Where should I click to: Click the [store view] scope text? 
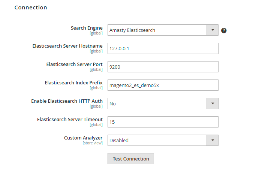tap(93, 143)
